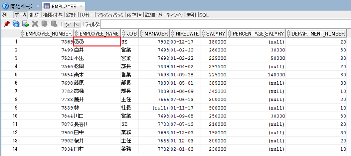
Task: Click the (null) manager cell for 林
Action: click(x=154, y=108)
